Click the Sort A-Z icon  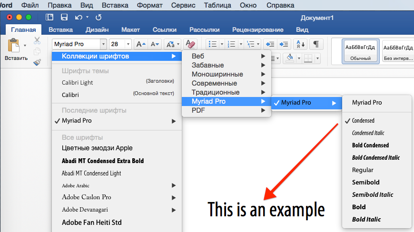point(300,44)
